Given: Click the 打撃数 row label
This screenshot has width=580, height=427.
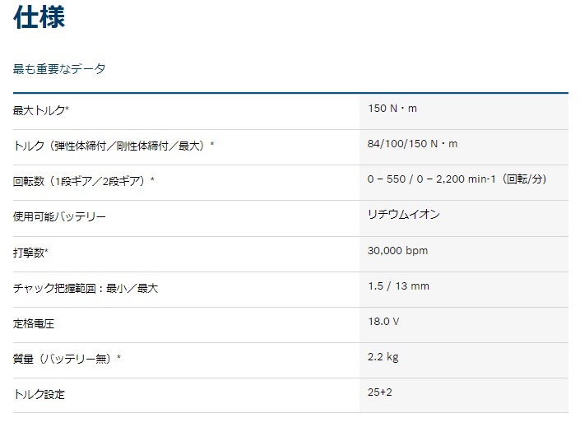Looking at the screenshot, I should (x=30, y=252).
